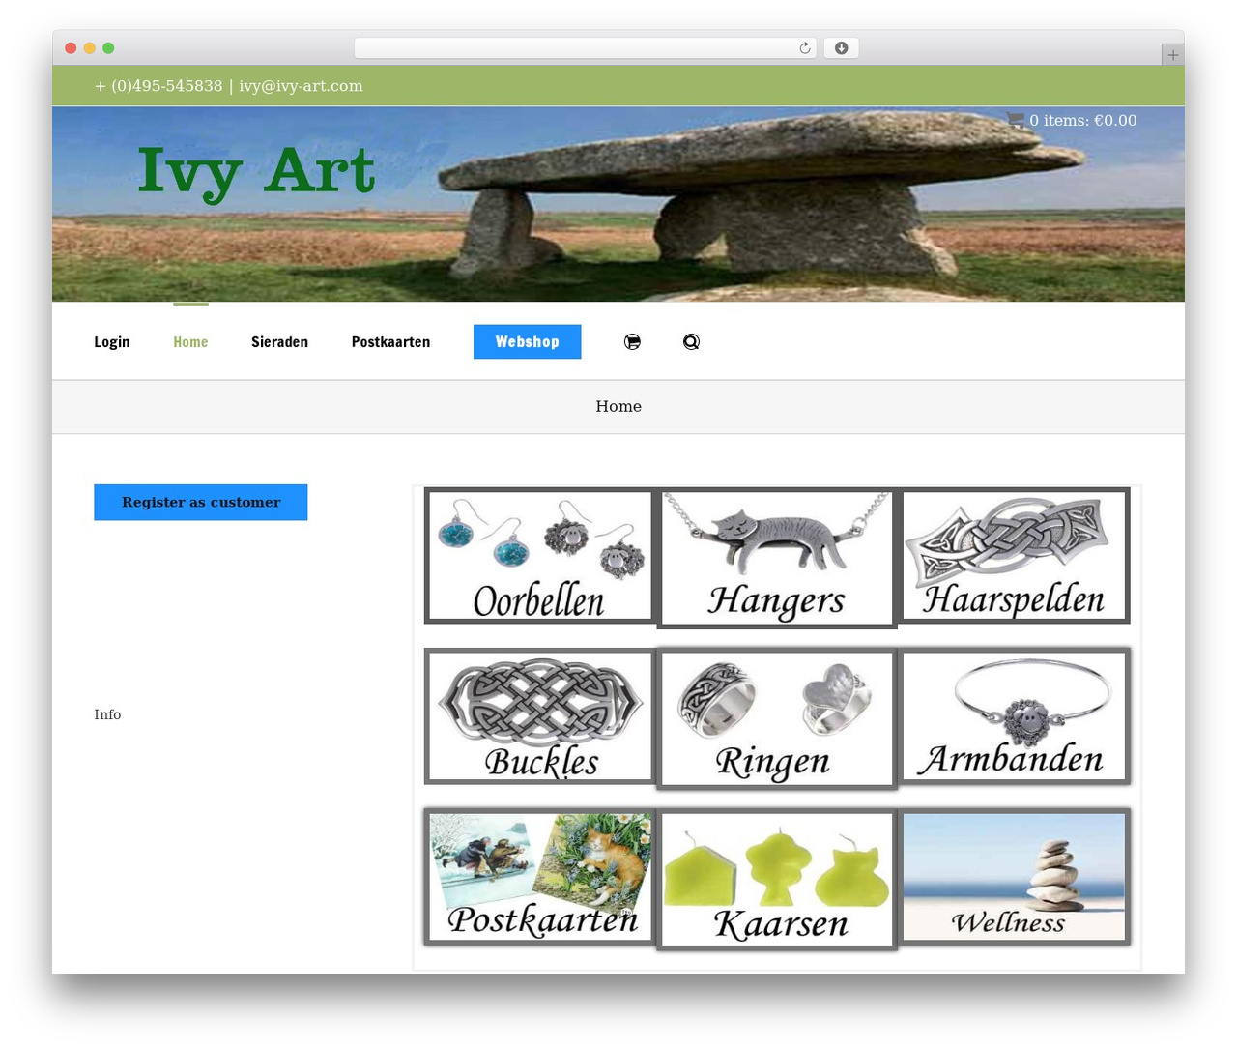Click the phone number + (0)495-545838
1237x1048 pixels.
[x=158, y=86]
